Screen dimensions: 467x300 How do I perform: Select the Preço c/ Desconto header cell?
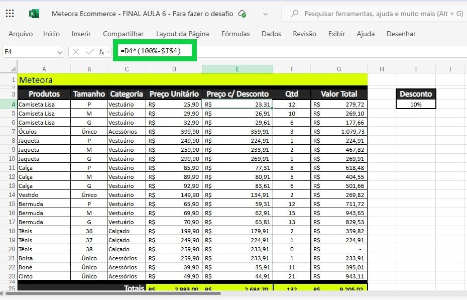(238, 94)
